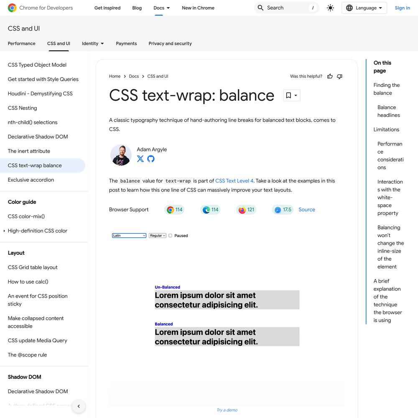Jump to Balancing won't change inline-size section
The image size is (418, 418).
(x=391, y=247)
